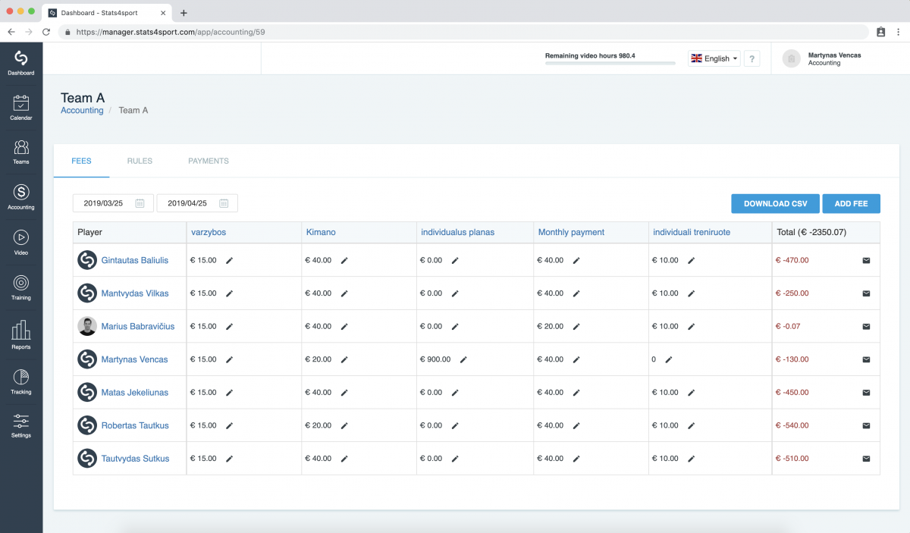Image resolution: width=910 pixels, height=533 pixels.
Task: Open the Accounting breadcrumb link
Action: (x=82, y=111)
